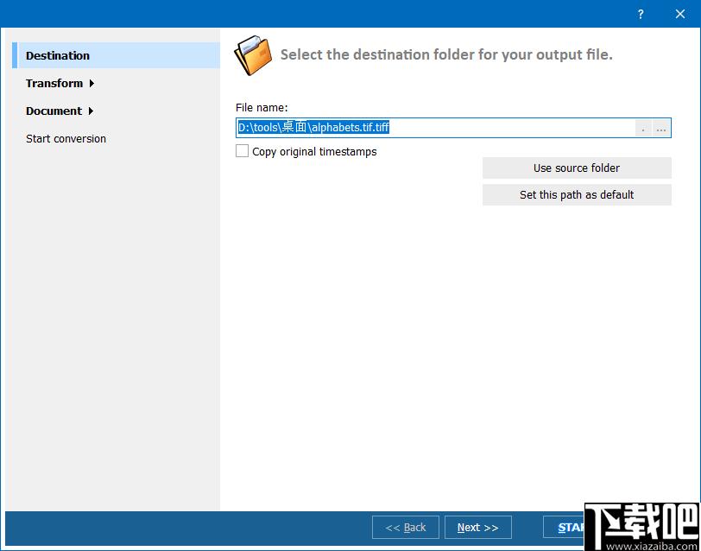Open help via the question mark icon
The image size is (701, 551).
[x=641, y=14]
